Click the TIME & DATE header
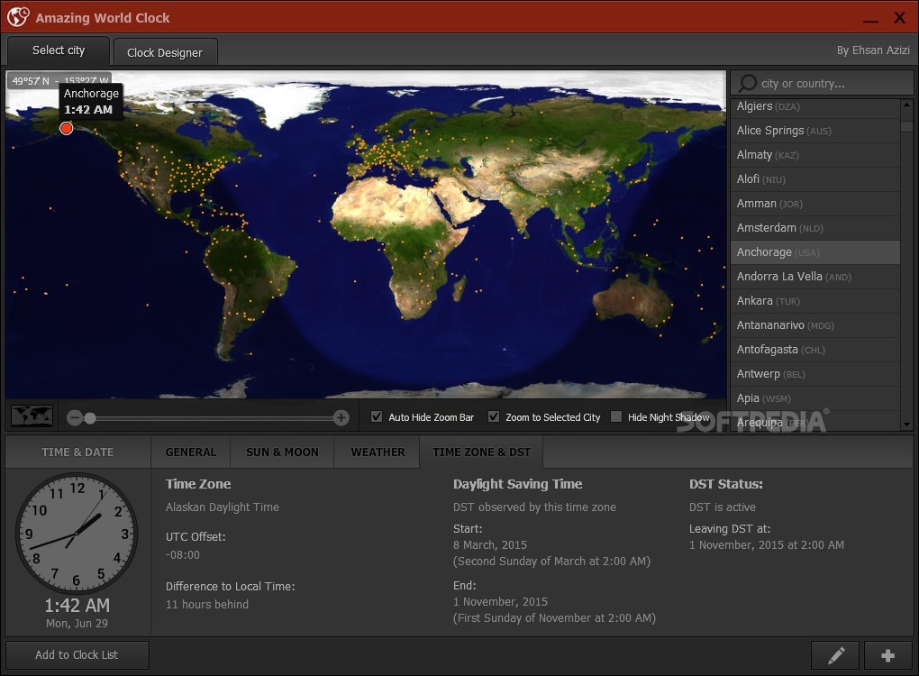Viewport: 919px width, 676px height. coord(77,452)
